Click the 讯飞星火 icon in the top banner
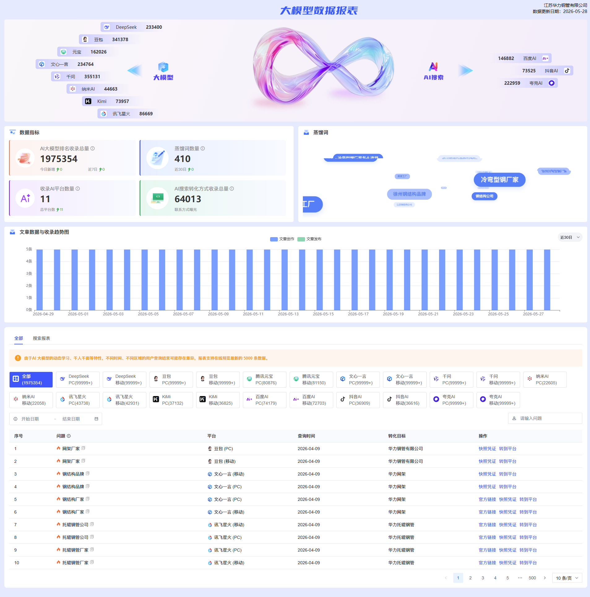 [104, 114]
